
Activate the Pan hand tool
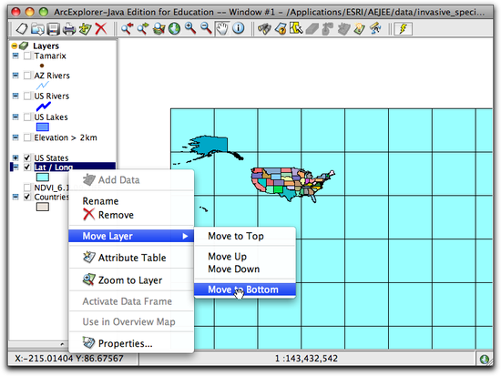pyautogui.click(x=222, y=28)
